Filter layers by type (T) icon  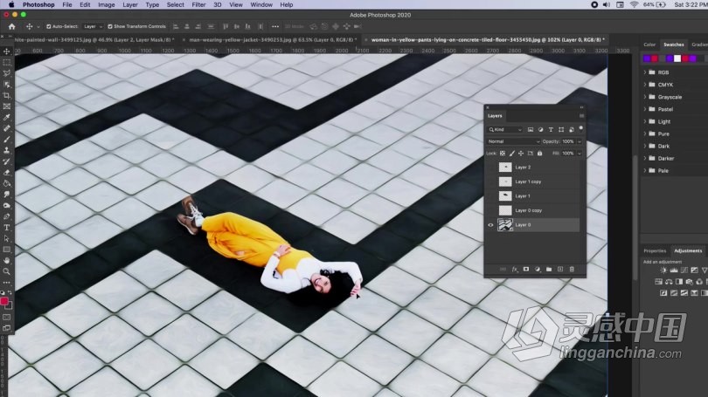point(551,130)
